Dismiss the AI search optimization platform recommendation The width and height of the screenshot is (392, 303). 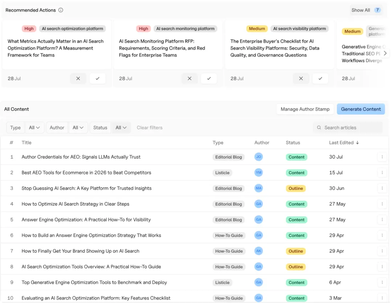[78, 78]
